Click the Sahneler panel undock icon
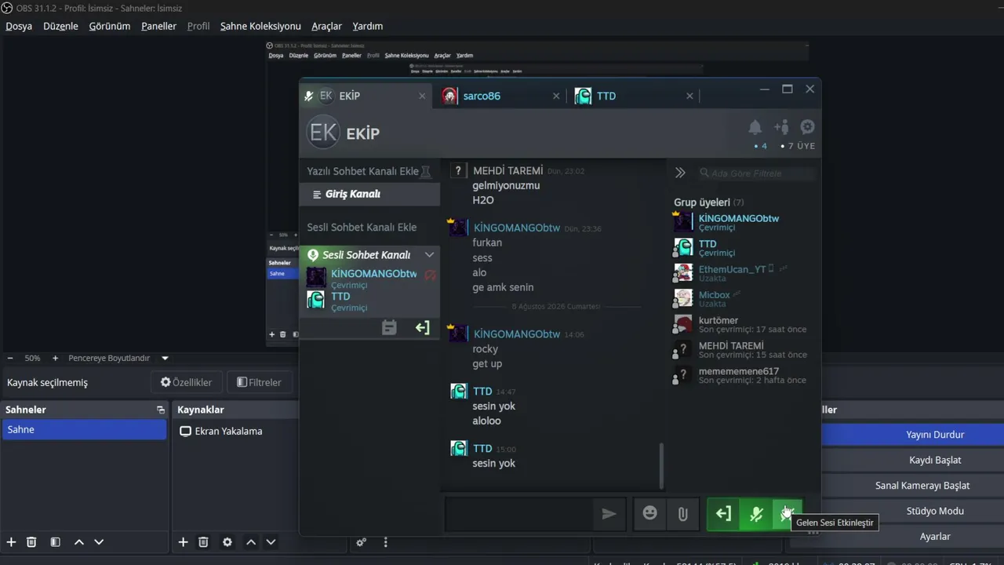1004x565 pixels. tap(161, 410)
